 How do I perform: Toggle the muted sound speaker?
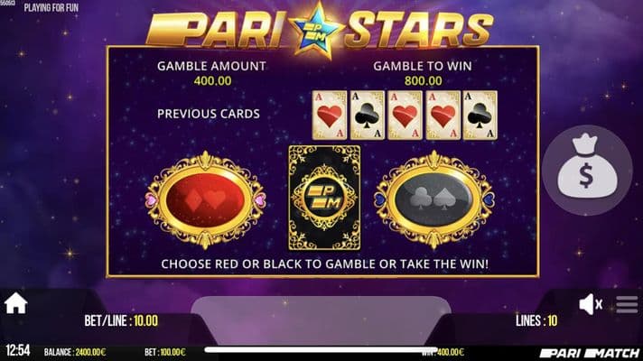[591, 304]
